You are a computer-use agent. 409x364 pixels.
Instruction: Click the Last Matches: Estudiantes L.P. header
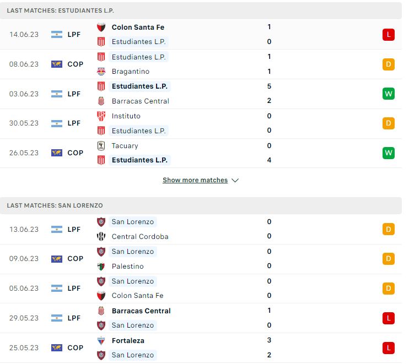point(60,10)
